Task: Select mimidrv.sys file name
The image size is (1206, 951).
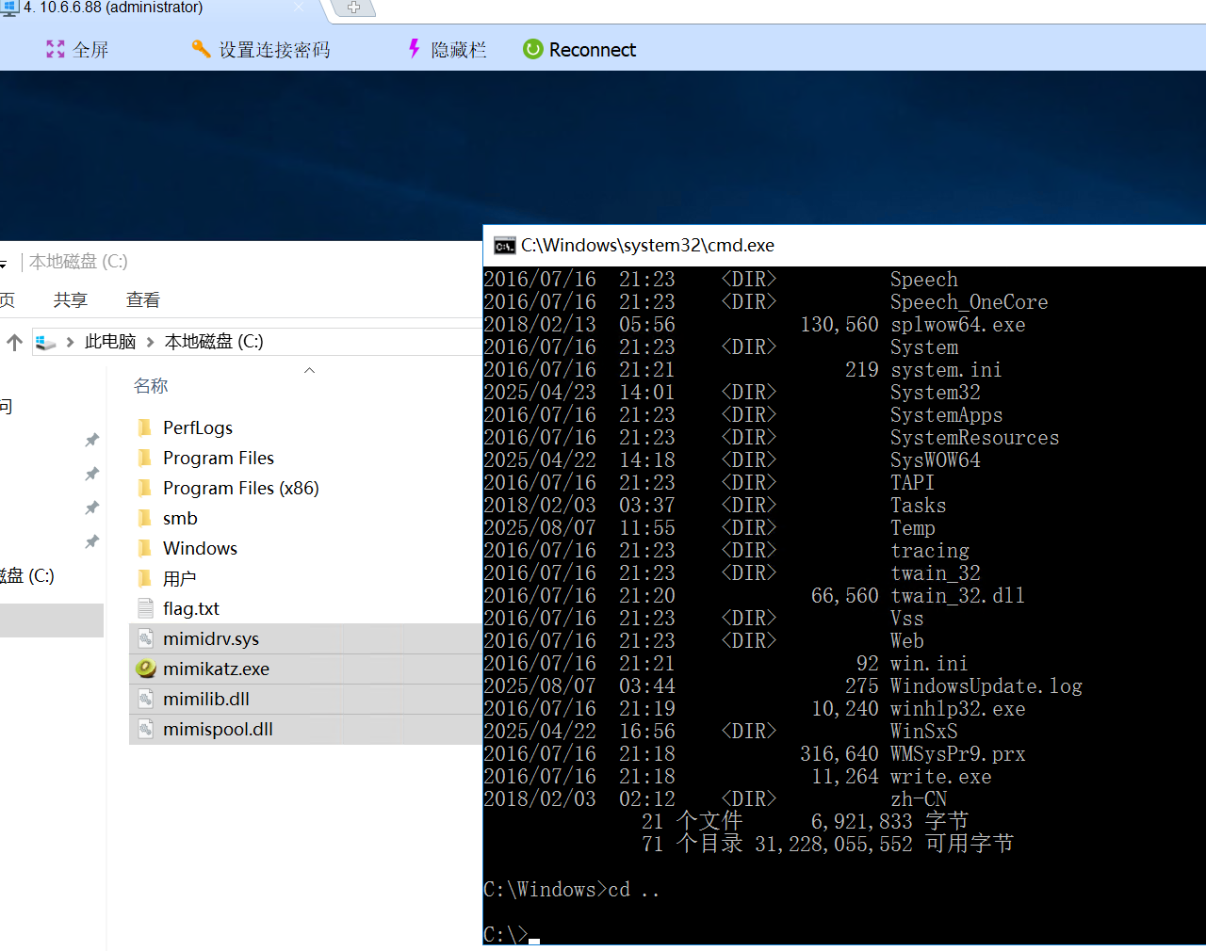Action: tap(211, 638)
